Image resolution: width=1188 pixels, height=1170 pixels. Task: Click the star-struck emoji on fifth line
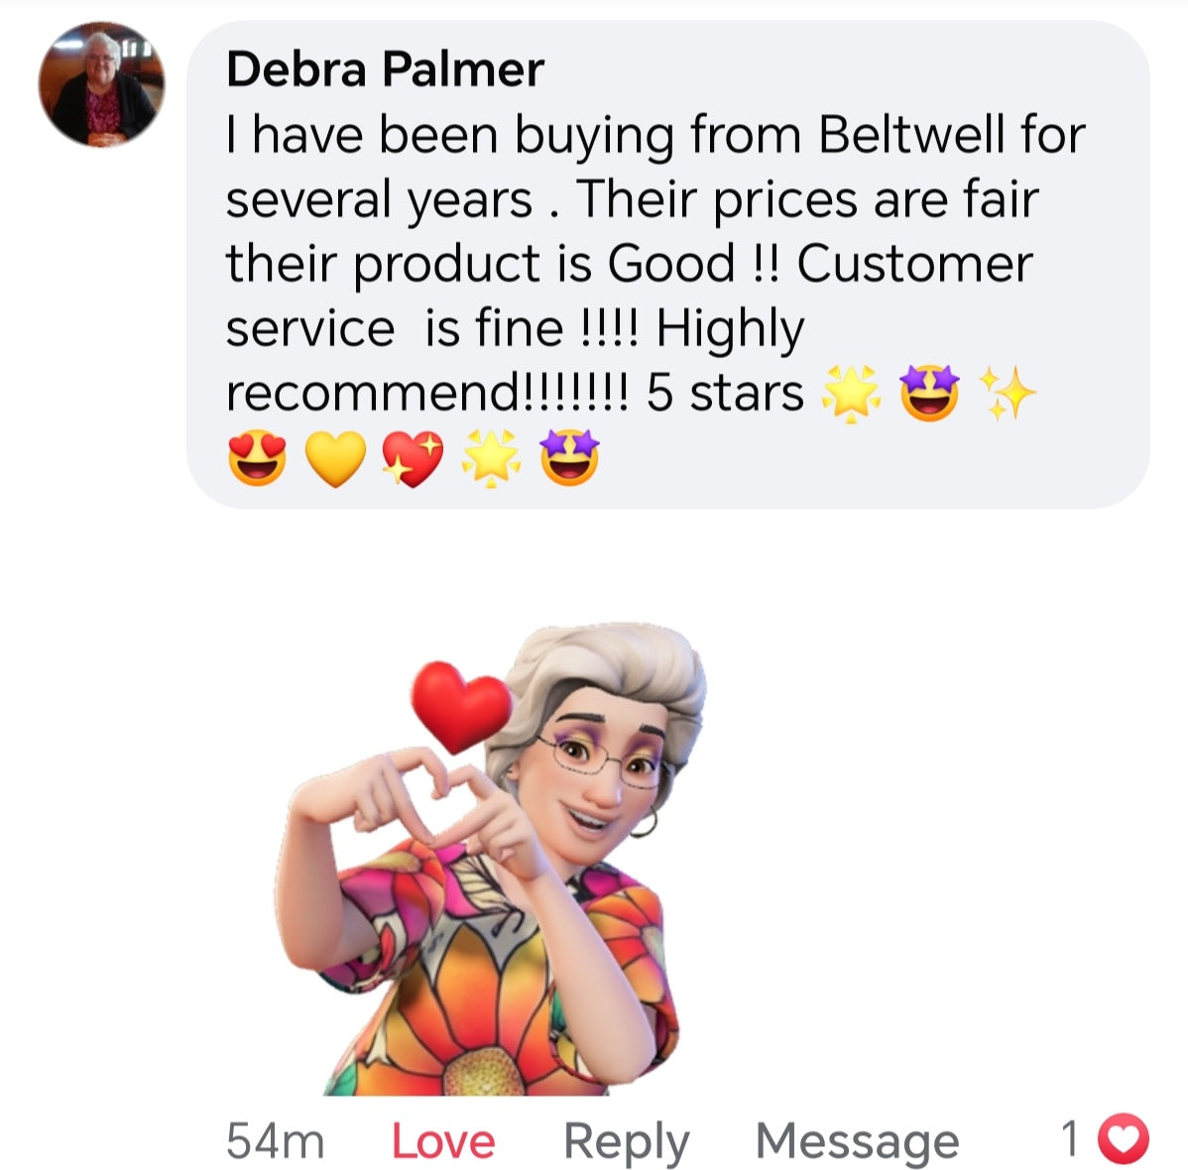tap(929, 393)
